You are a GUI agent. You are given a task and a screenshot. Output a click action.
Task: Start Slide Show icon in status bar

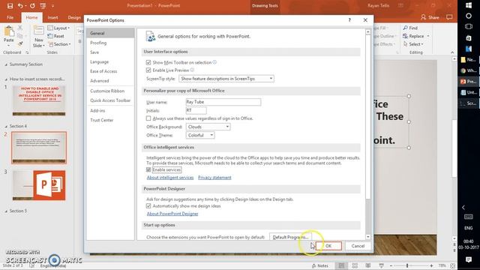pos(381,265)
